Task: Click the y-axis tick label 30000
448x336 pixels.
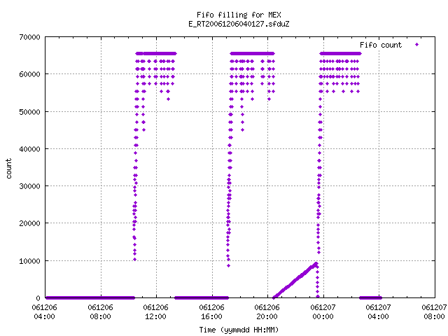Action: [x=29, y=186]
